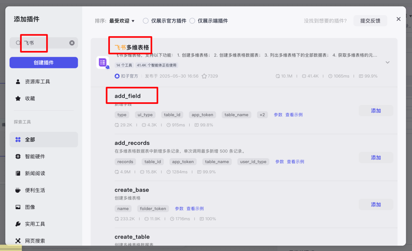Click the folder_token parameter tag
This screenshot has width=412, height=251.
153,208
